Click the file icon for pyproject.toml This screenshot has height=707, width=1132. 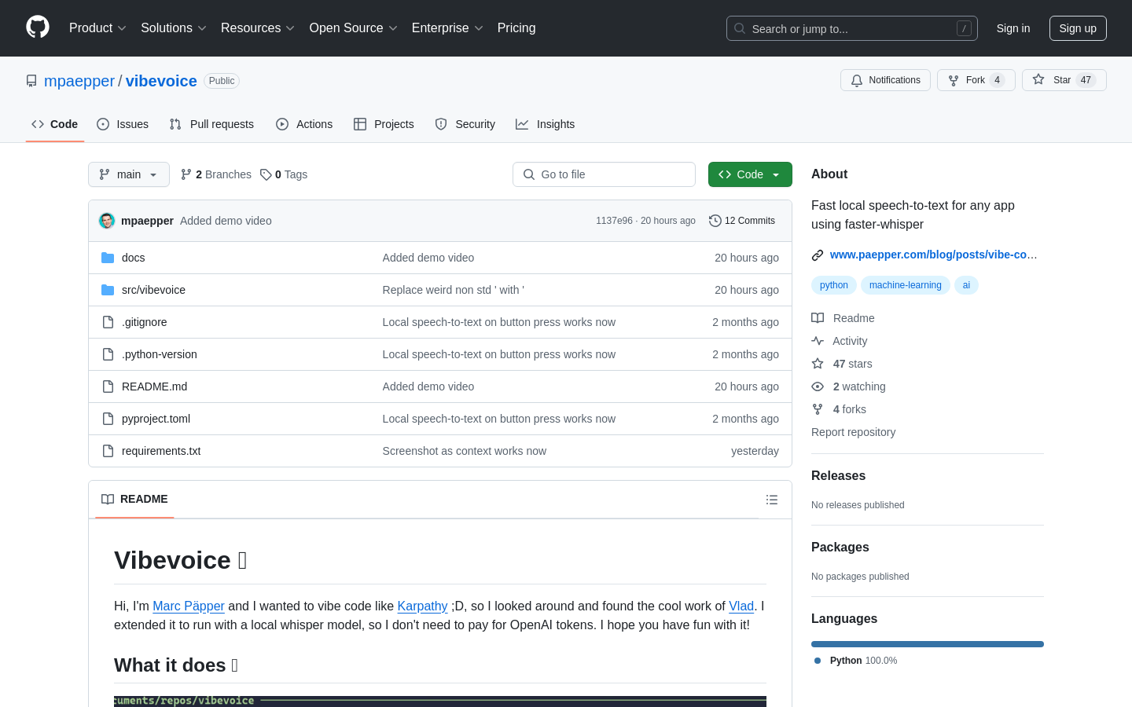click(108, 419)
